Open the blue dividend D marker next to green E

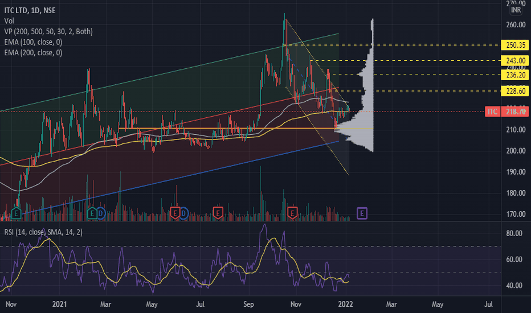[x=101, y=213]
